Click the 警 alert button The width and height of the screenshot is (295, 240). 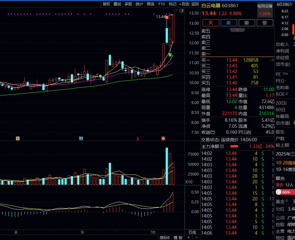(265, 23)
